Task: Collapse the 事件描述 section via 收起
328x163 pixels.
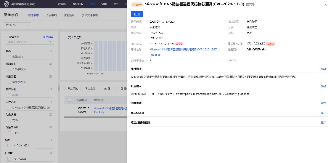Action: [323, 69]
